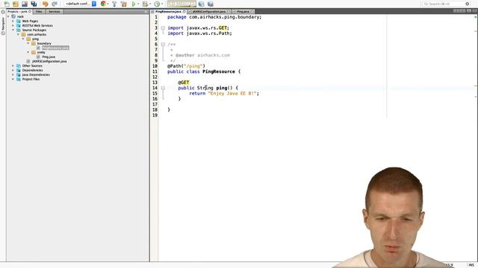Open the Debug Project dropdown arrow

point(150,4)
